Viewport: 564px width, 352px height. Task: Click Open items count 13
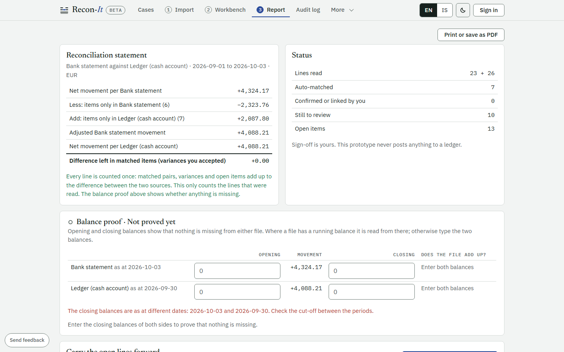point(491,129)
